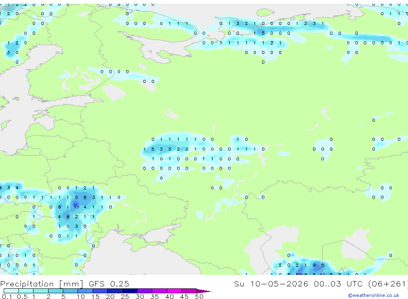The width and height of the screenshot is (408, 299).
Task: Click the 40–45 mm magenta legend swatch
Action: (174, 291)
